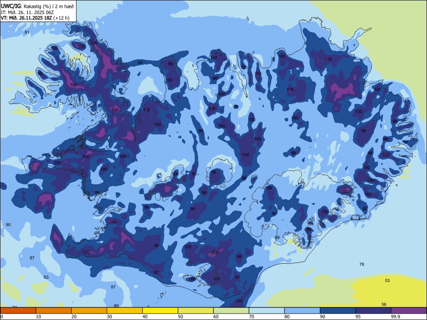
Task: Click the initial time line "IT: Mið. 26. 11. 2025 06Z"
Action: (27, 12)
